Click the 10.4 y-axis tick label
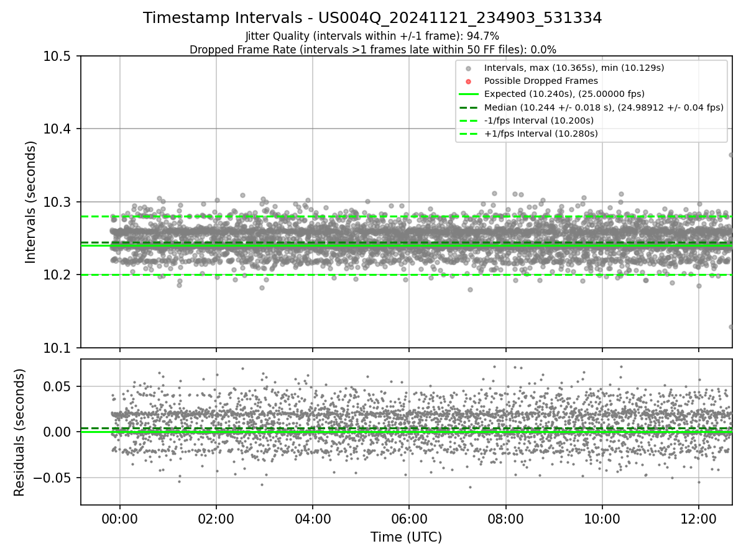Image resolution: width=746 pixels, height=559 pixels. click(x=58, y=129)
